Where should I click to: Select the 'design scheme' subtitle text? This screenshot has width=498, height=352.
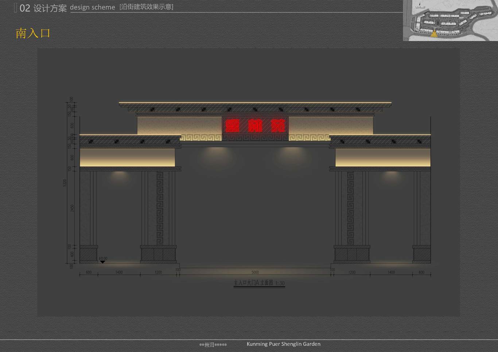pyautogui.click(x=93, y=7)
